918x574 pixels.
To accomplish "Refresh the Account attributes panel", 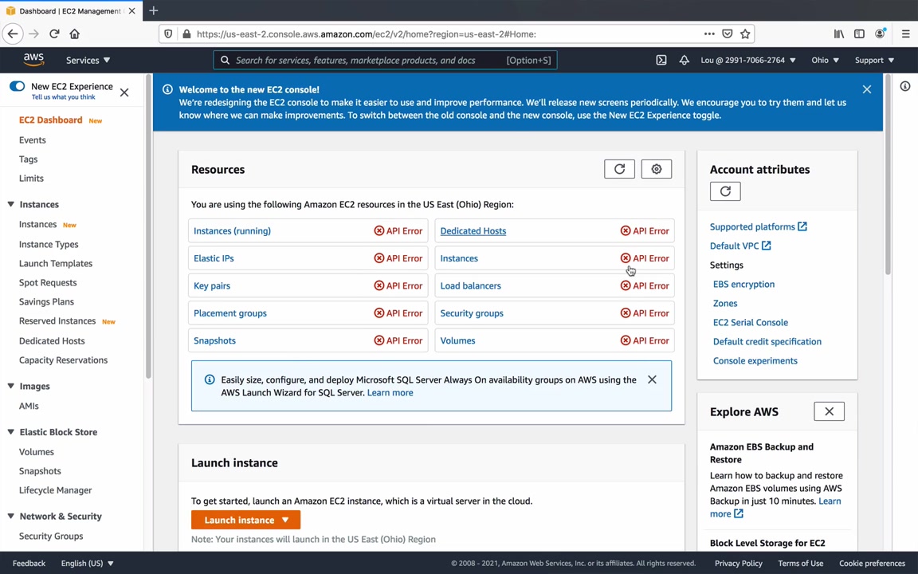I will (725, 191).
